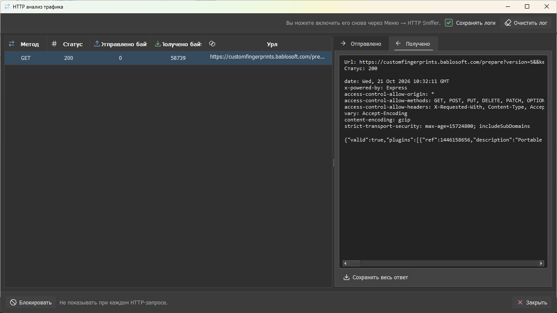
Task: Select the GET request row
Action: coord(169,58)
